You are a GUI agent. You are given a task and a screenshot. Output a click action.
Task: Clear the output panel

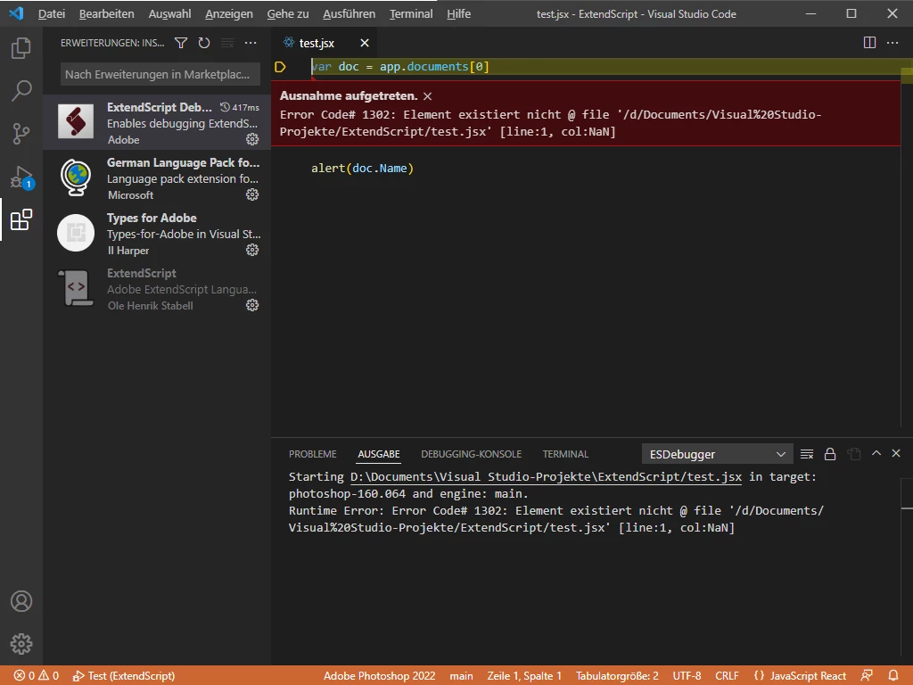(x=806, y=454)
